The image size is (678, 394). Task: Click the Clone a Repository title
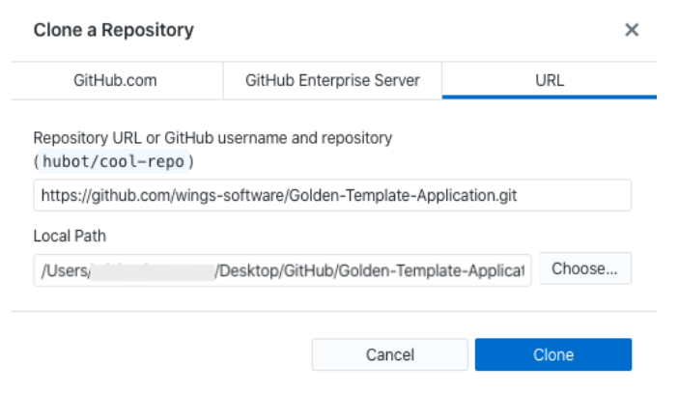(114, 30)
